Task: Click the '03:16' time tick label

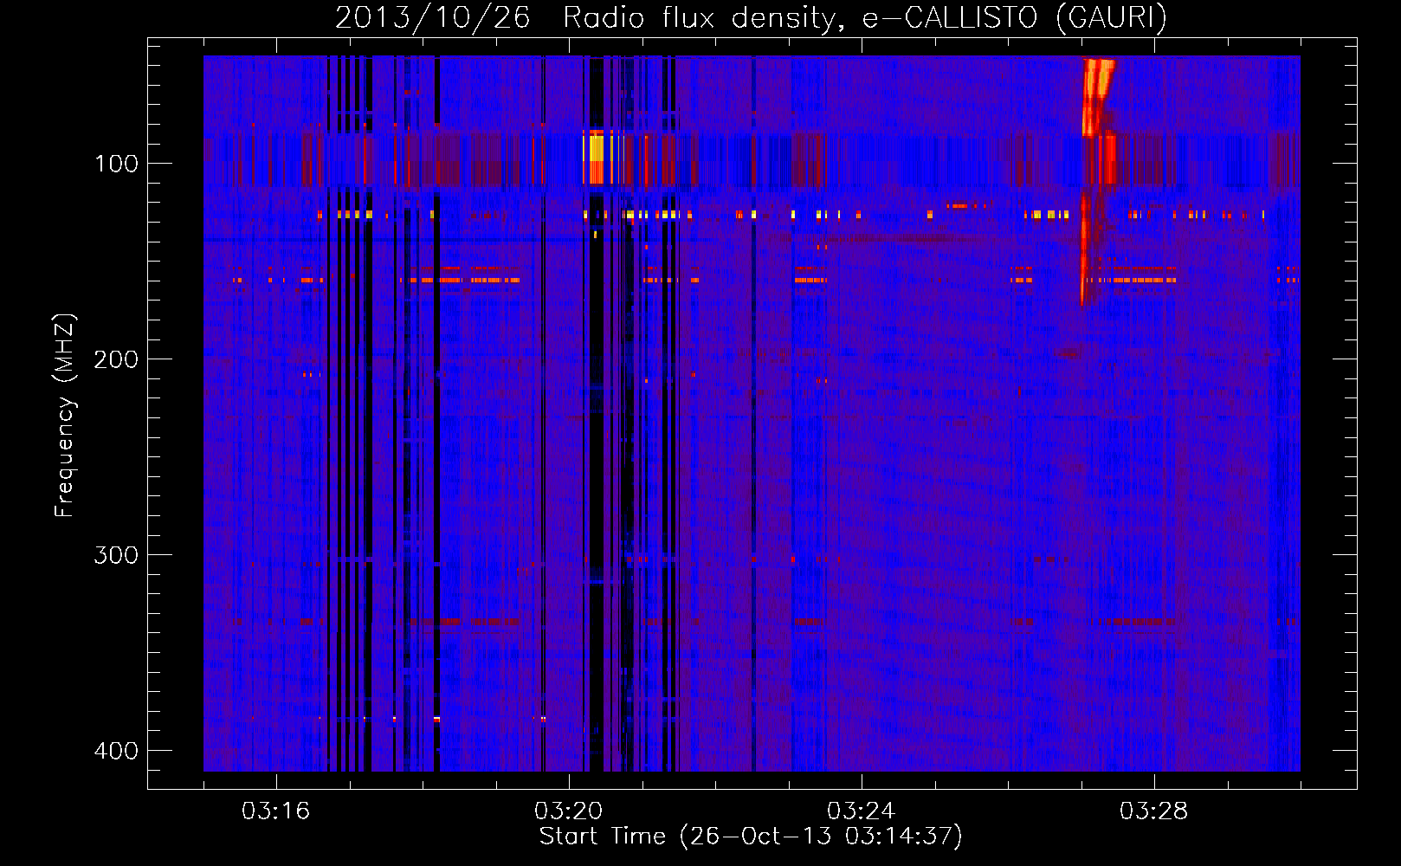Action: [x=275, y=811]
